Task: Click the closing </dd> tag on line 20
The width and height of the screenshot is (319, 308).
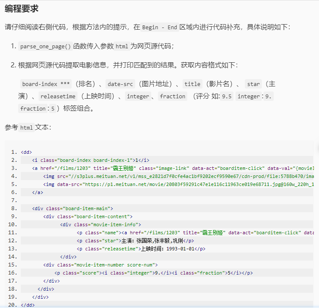Action: tap(28, 305)
